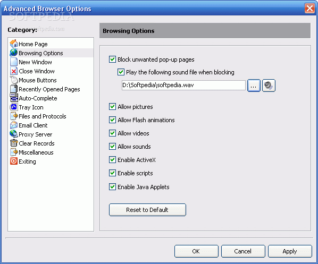Go to Mouse Buttons settings
This screenshot has width=318, height=264.
coord(38,80)
